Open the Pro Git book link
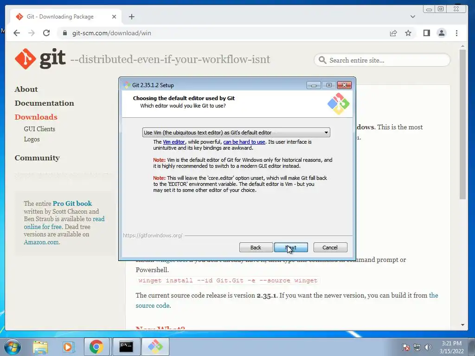The height and width of the screenshot is (356, 475). (x=72, y=203)
